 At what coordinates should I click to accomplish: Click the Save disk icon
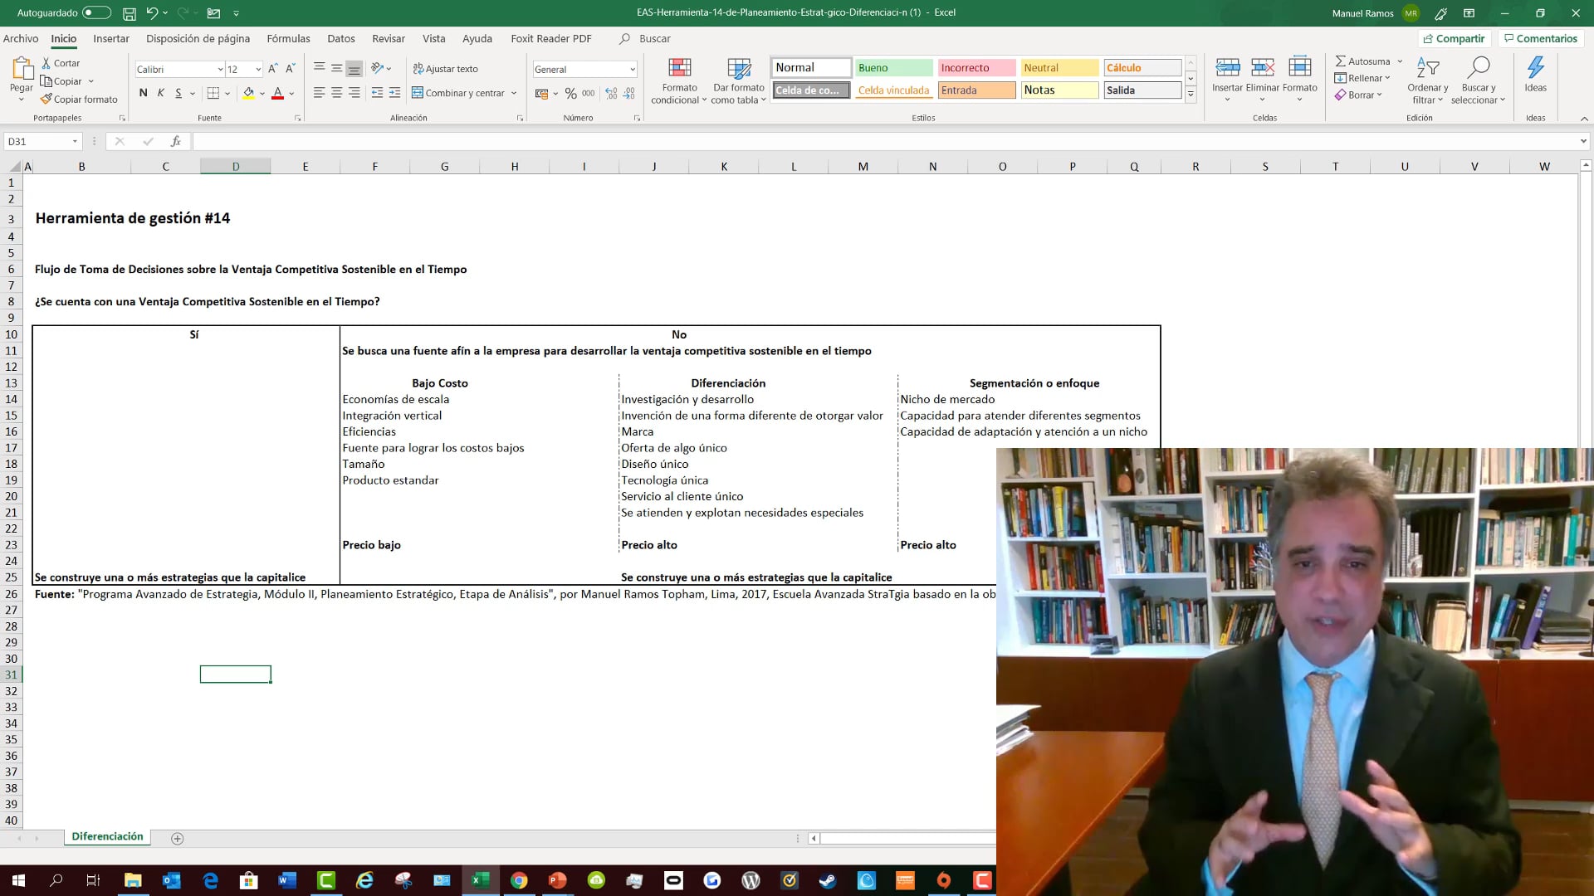[x=130, y=13]
